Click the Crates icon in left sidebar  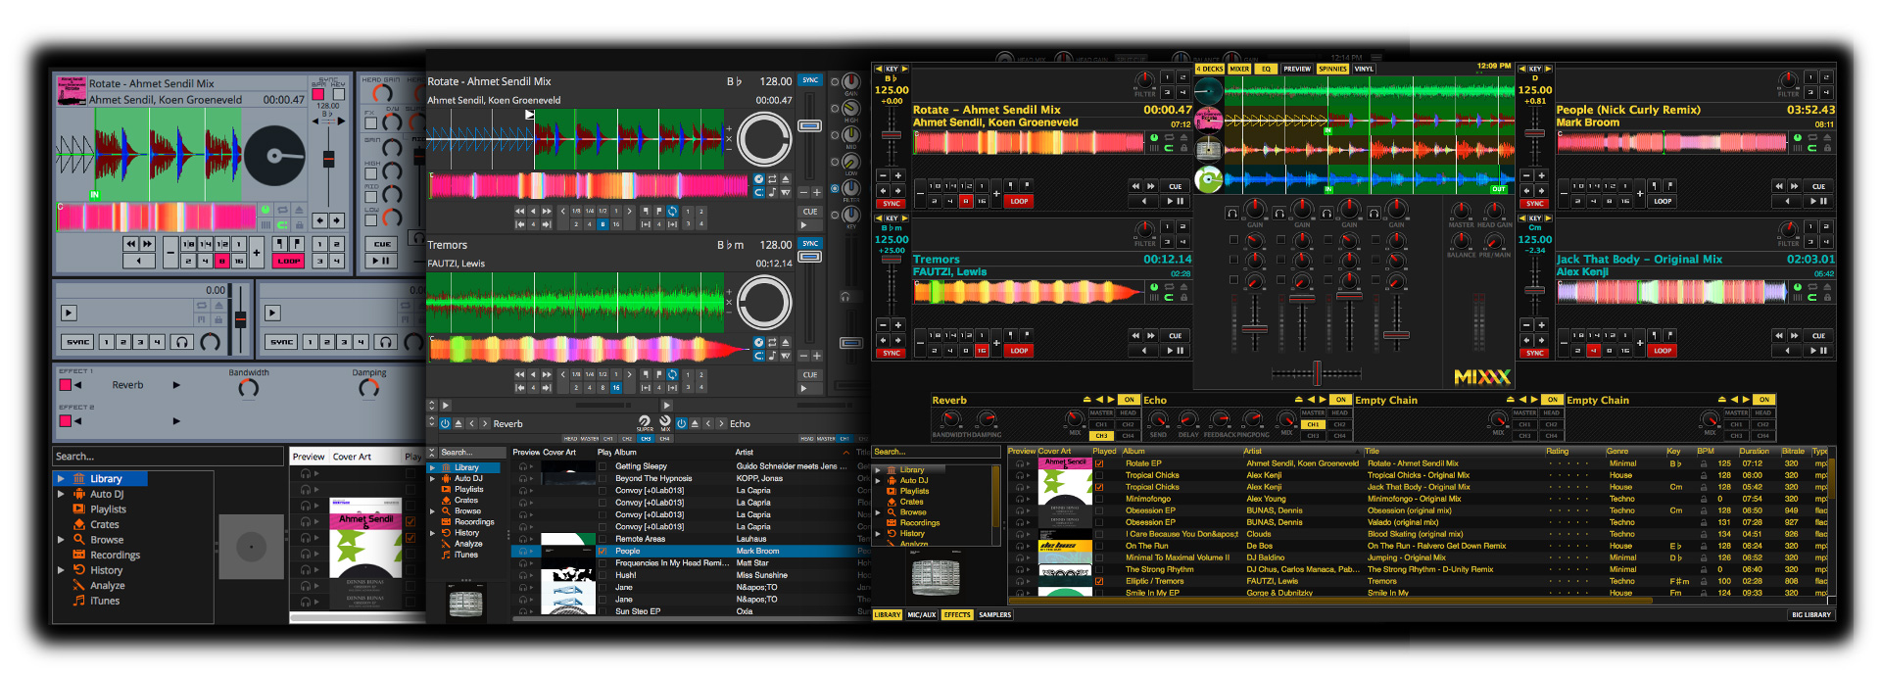(x=78, y=525)
